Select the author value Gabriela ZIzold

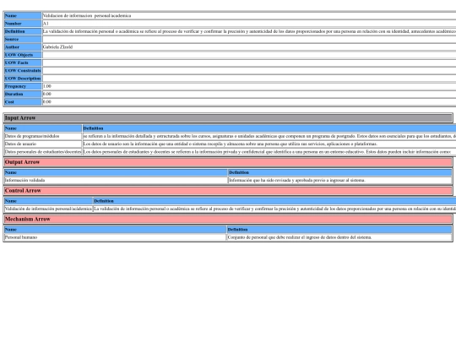57,46
